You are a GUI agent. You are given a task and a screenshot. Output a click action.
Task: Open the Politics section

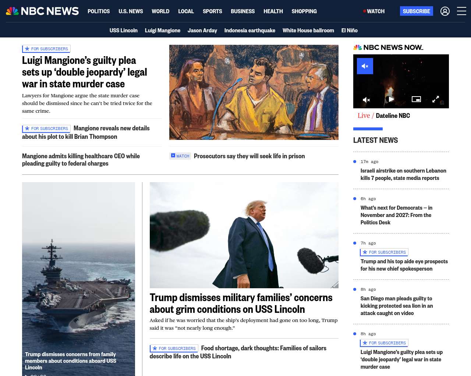[x=99, y=11]
